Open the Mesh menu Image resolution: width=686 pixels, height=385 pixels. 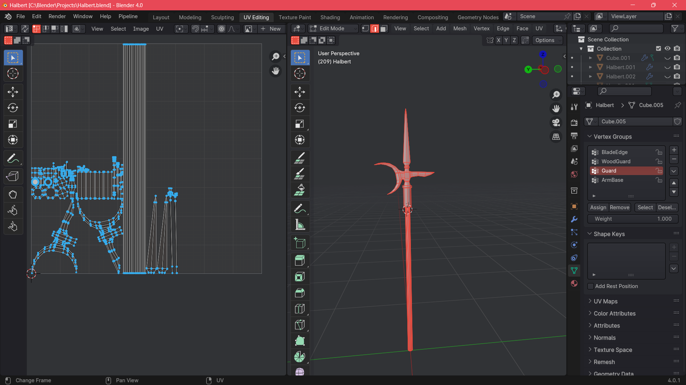(459, 29)
